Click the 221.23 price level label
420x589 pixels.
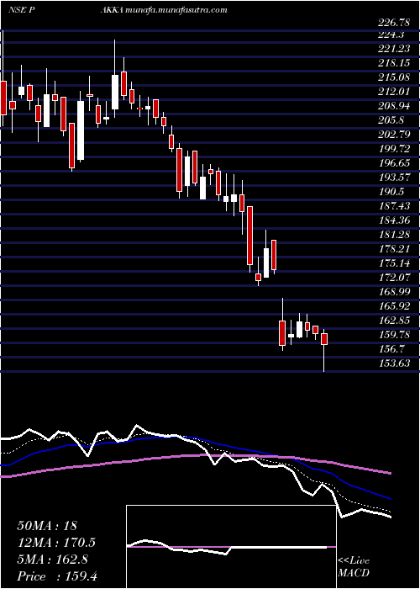(x=393, y=49)
